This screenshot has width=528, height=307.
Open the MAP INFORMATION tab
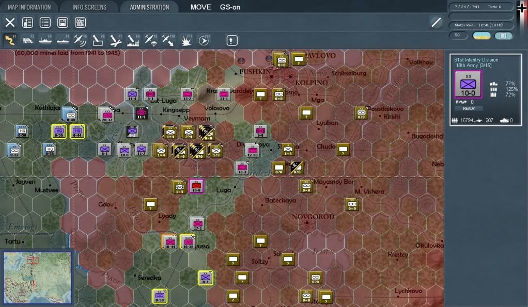[29, 7]
